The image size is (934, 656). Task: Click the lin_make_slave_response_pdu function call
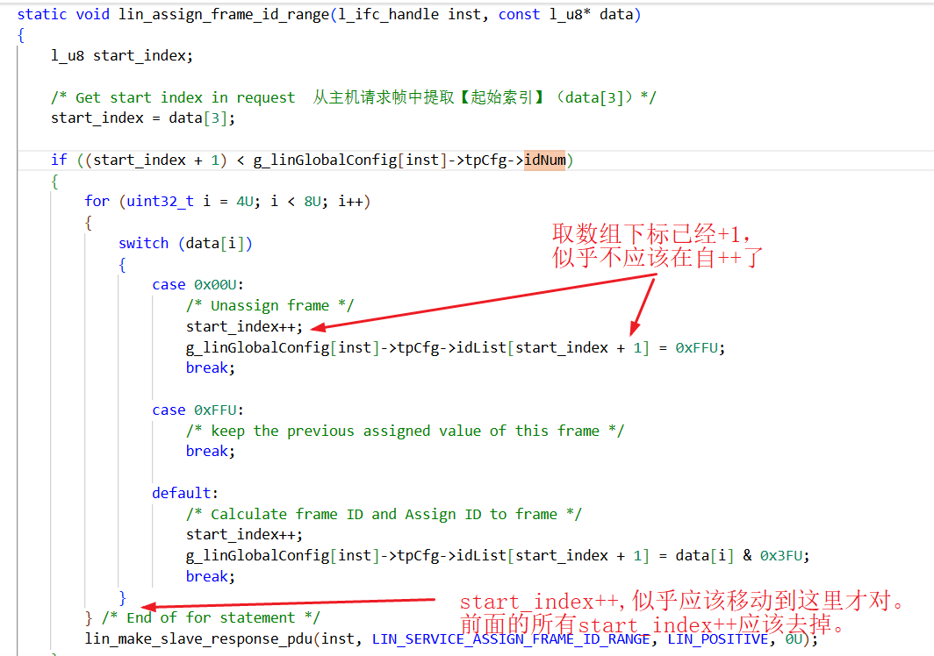(x=198, y=638)
